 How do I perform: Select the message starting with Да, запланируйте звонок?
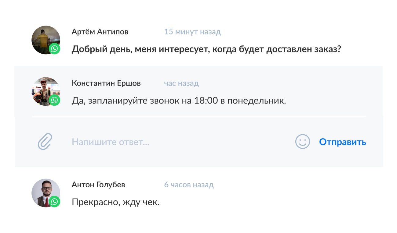[179, 101]
